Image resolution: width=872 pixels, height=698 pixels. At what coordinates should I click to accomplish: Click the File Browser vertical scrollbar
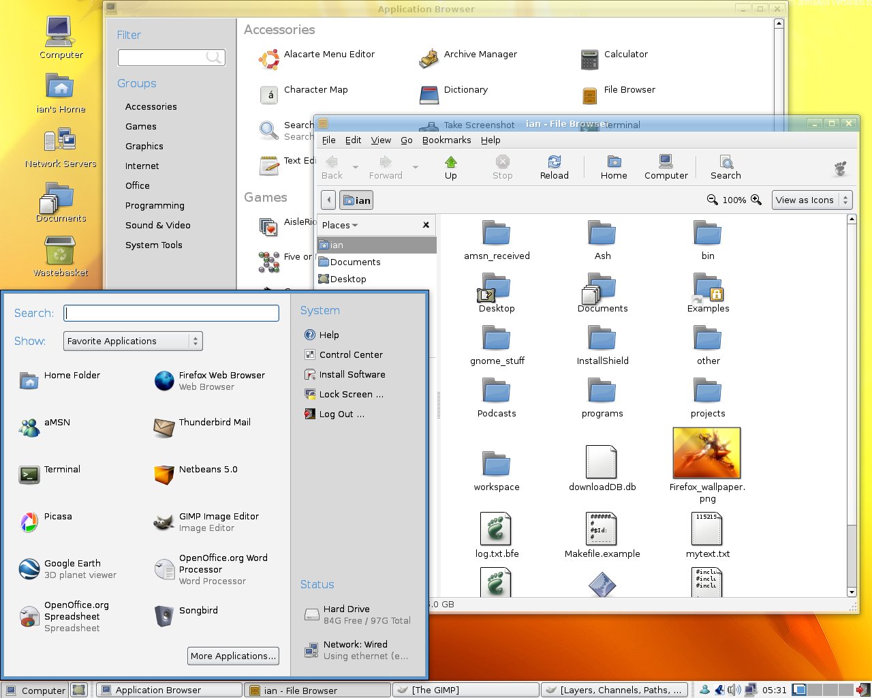click(852, 406)
